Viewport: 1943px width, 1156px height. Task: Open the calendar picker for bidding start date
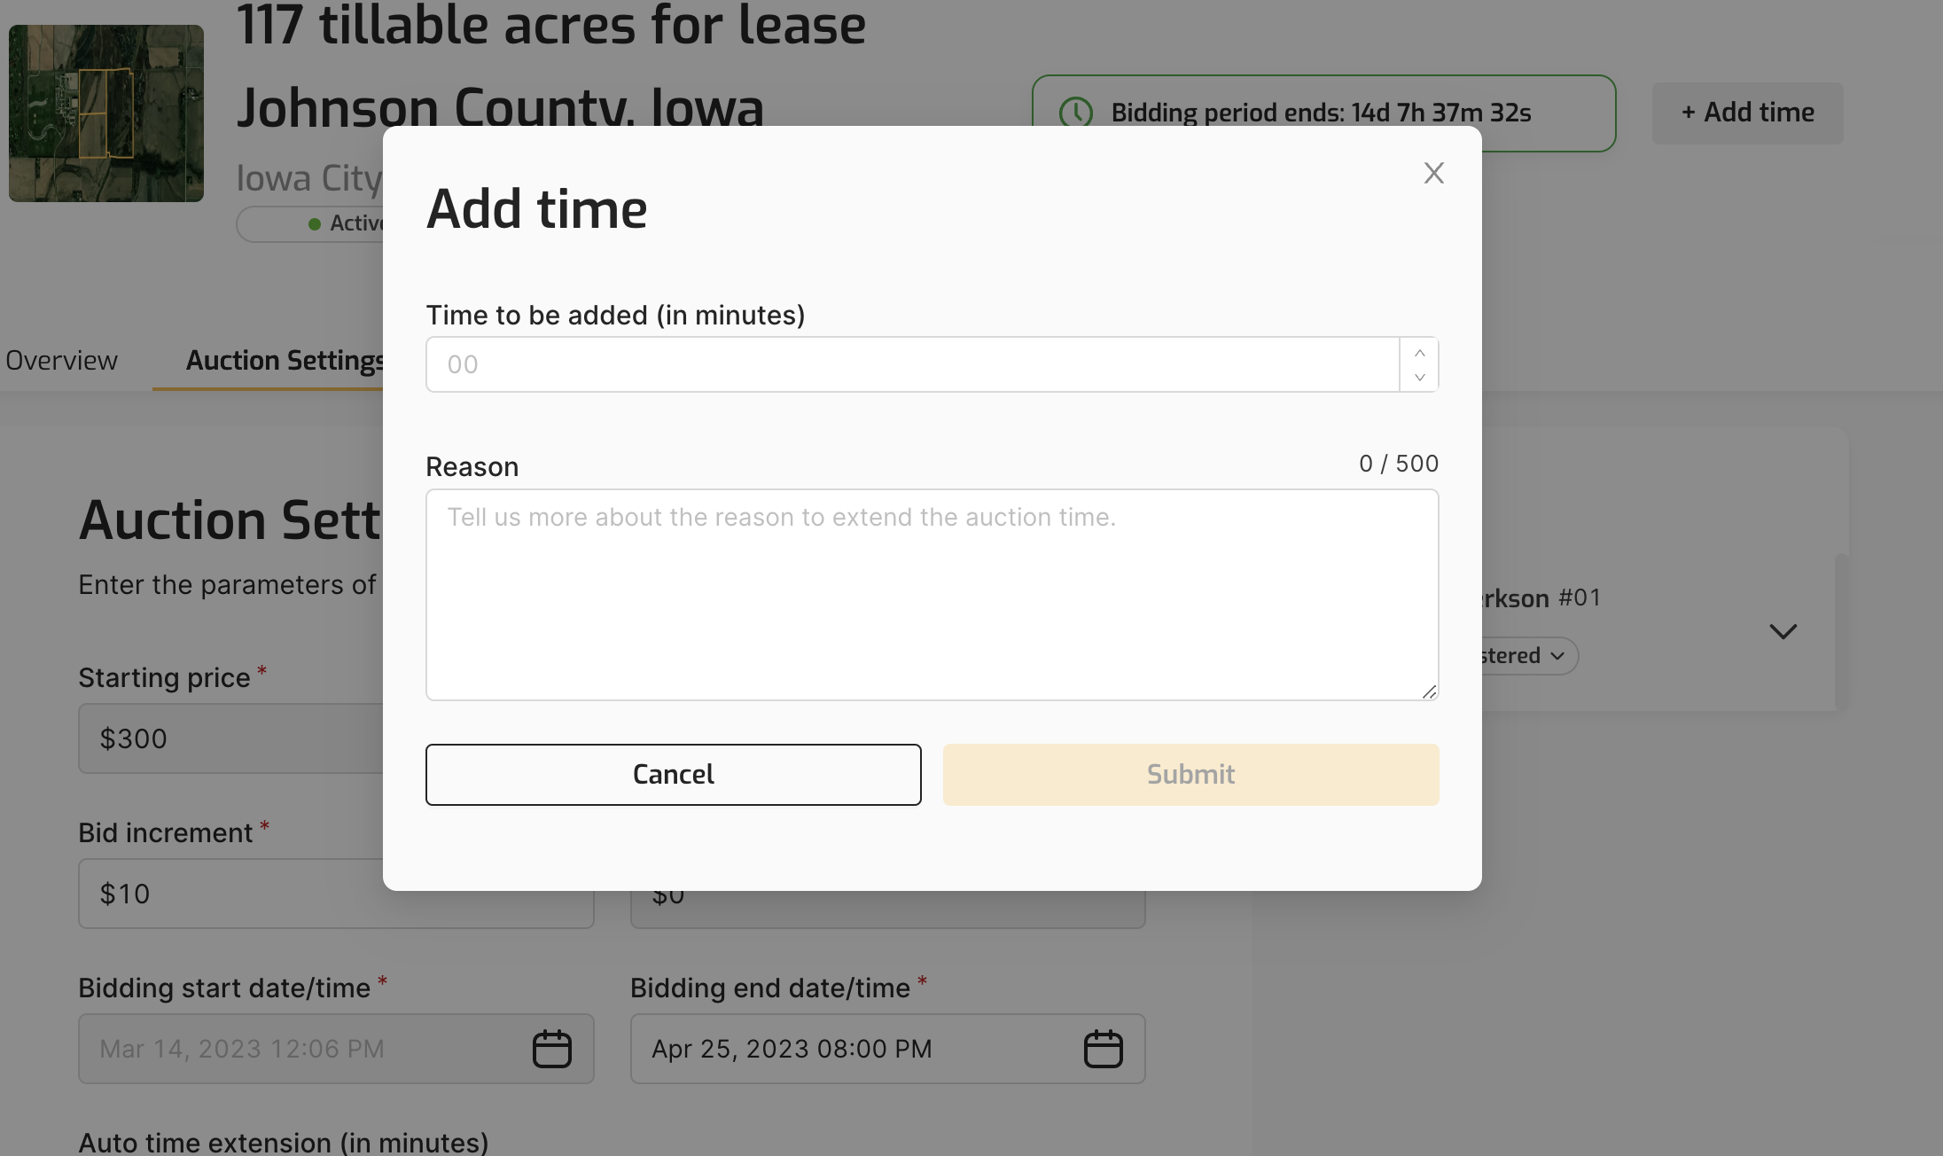pos(551,1048)
